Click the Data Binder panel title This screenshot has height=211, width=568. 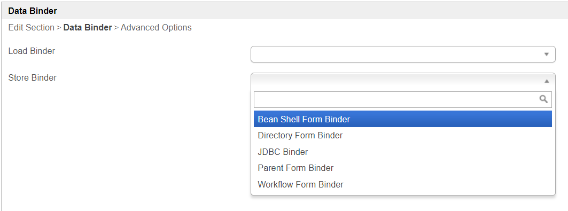(x=33, y=11)
